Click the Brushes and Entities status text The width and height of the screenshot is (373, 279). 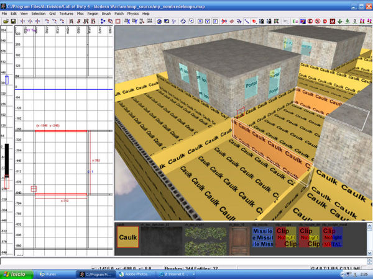(191, 268)
